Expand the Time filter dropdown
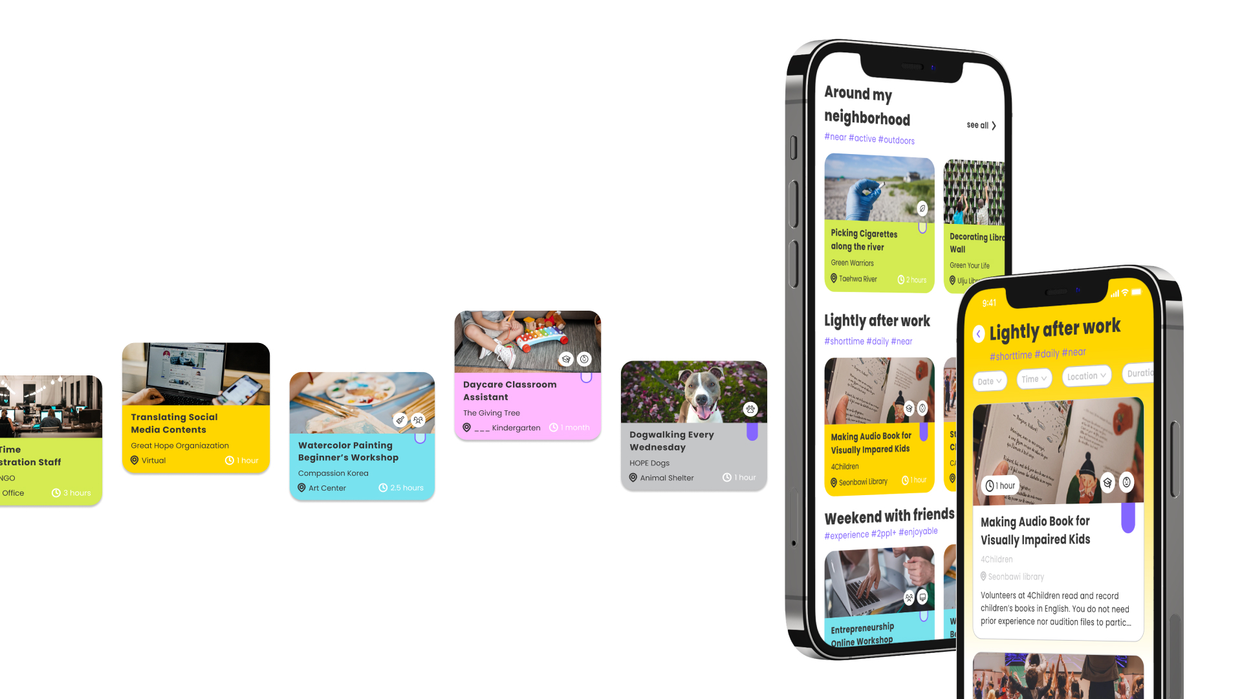 pos(1033,374)
